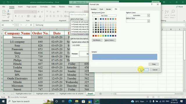
Task: Click the Share button
Action: pyautogui.click(x=180, y=7)
